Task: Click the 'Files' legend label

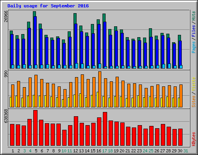Action: tap(193, 31)
